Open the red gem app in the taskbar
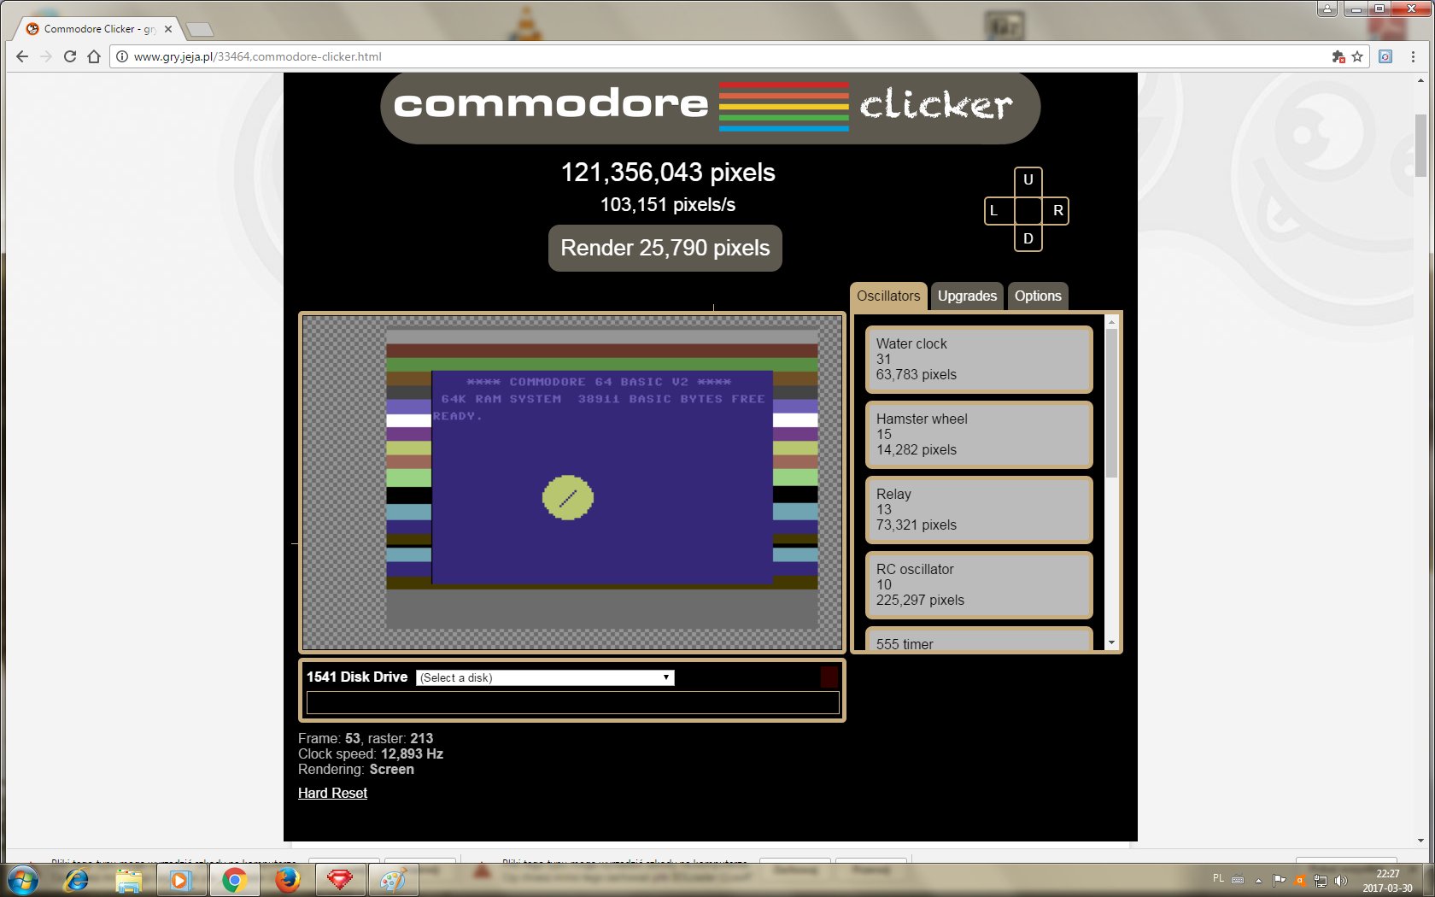The image size is (1435, 897). pos(340,880)
